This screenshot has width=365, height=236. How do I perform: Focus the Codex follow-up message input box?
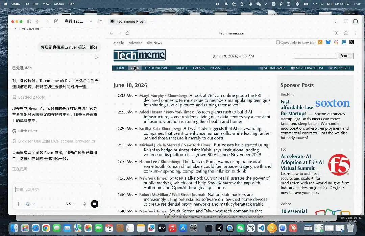56,189
